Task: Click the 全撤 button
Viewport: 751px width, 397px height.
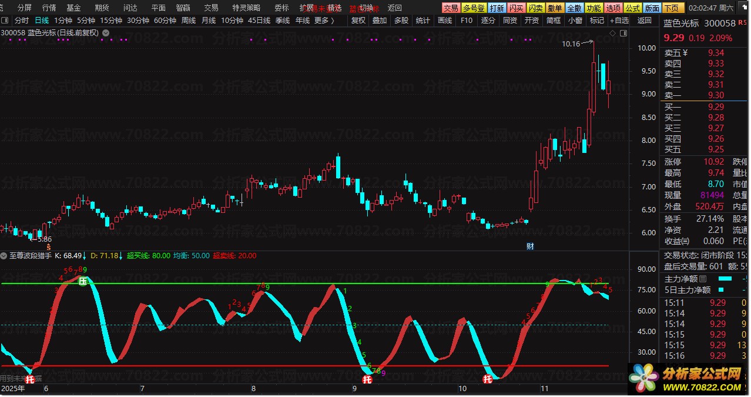Action: (x=574, y=8)
